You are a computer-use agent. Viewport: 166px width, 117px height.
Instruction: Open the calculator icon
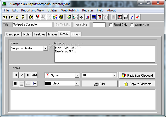(x=114, y=17)
